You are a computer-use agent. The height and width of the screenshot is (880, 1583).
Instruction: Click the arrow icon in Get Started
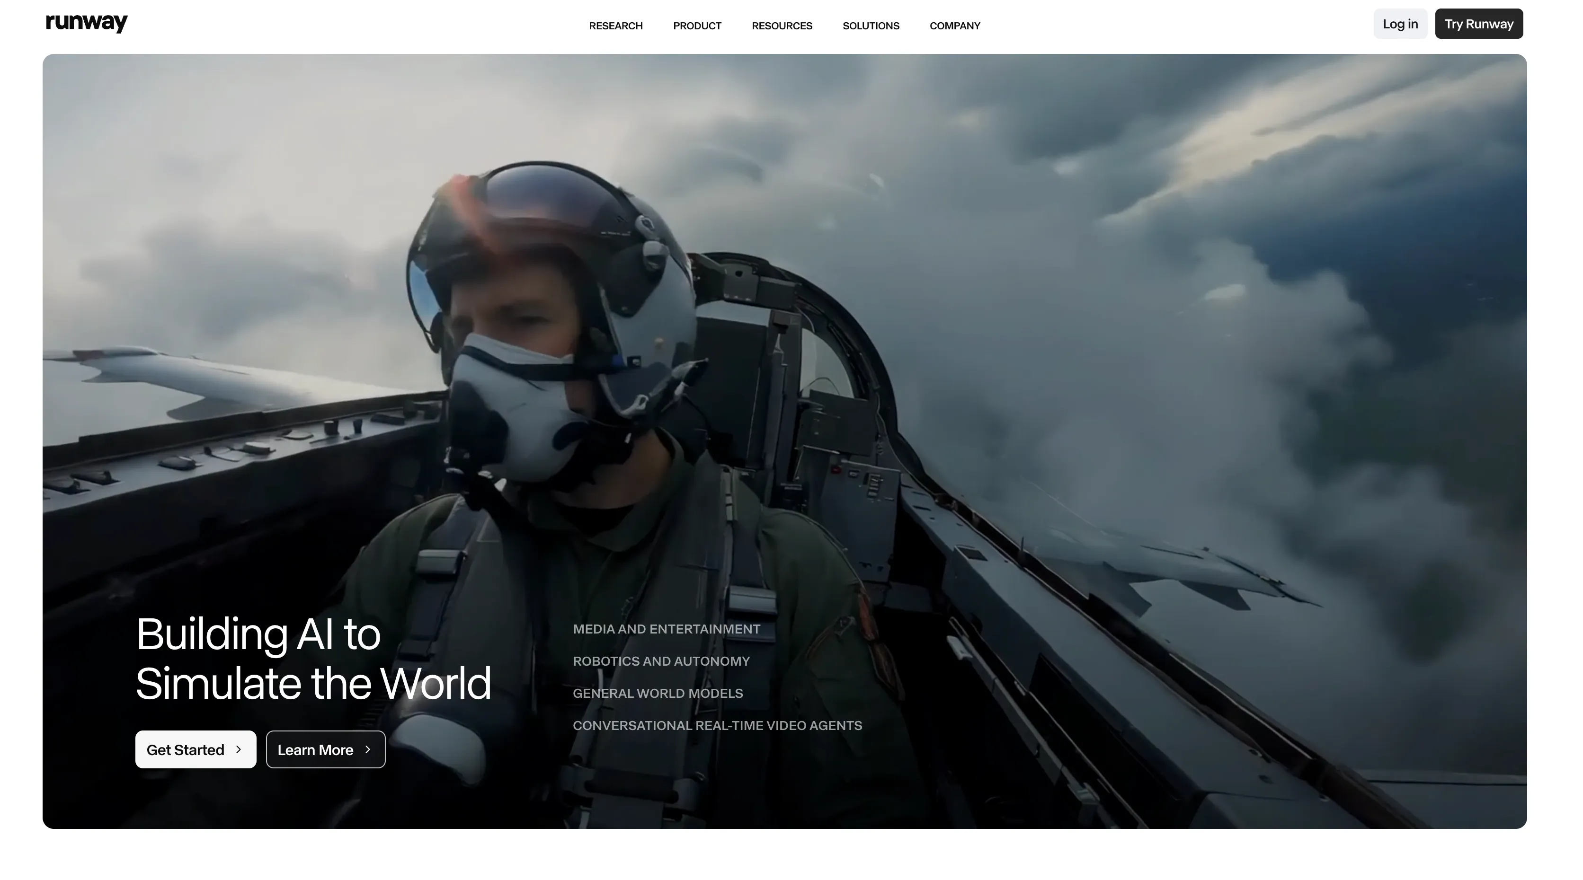click(x=239, y=749)
